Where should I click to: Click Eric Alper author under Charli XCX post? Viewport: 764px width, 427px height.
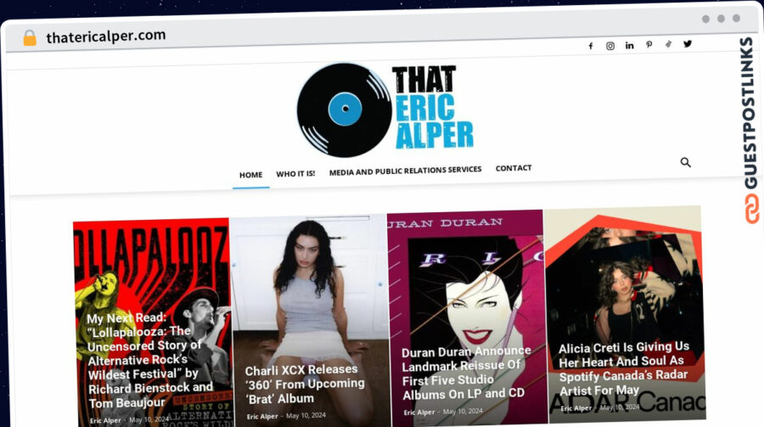click(262, 417)
